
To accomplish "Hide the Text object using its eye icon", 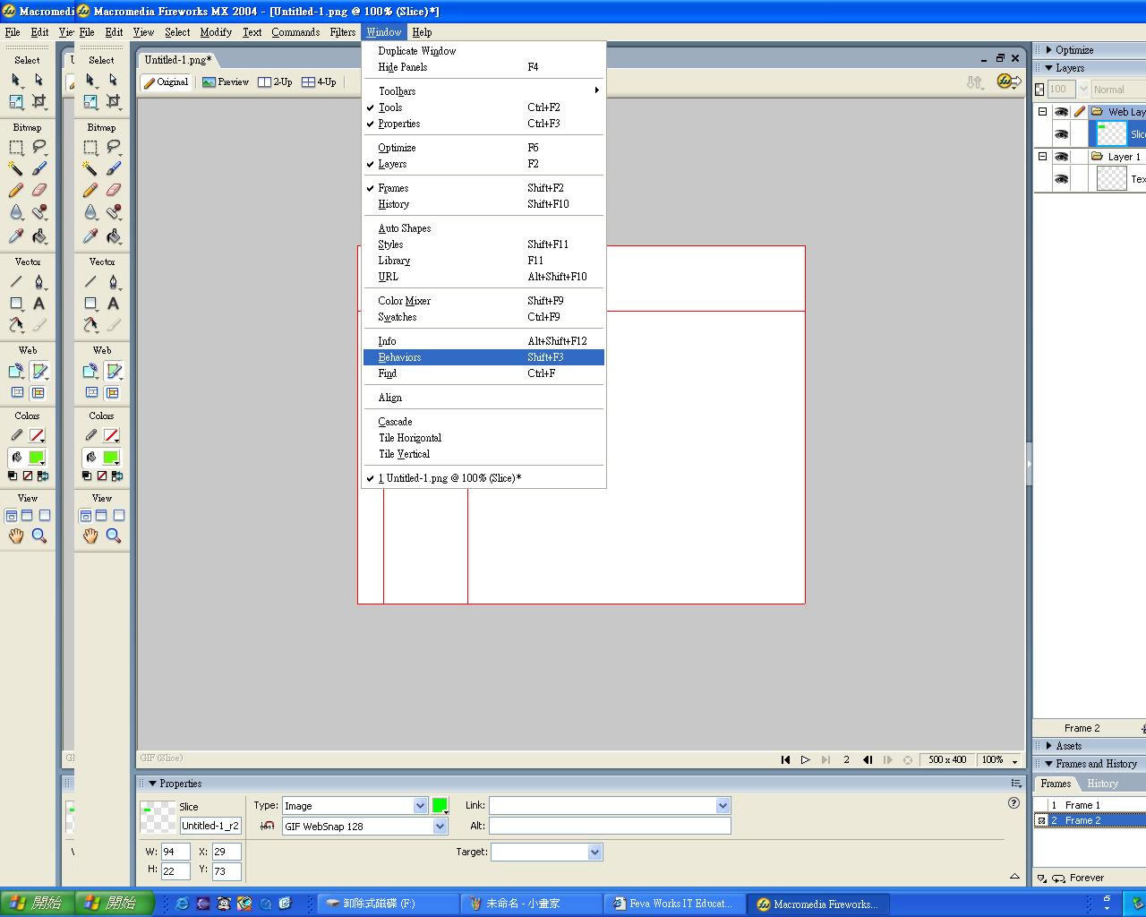I will click(1061, 179).
